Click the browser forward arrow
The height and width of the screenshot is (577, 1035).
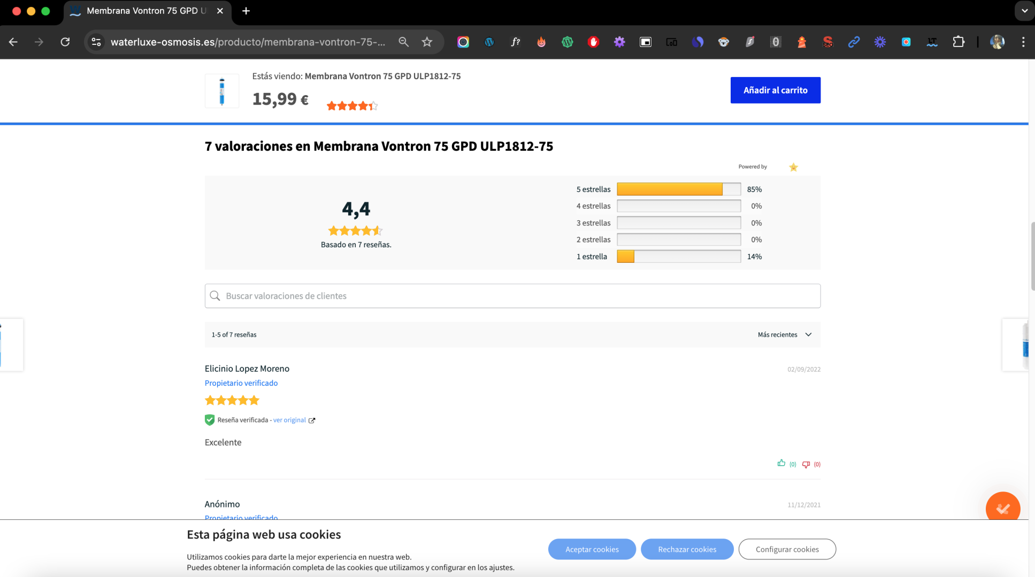point(39,42)
